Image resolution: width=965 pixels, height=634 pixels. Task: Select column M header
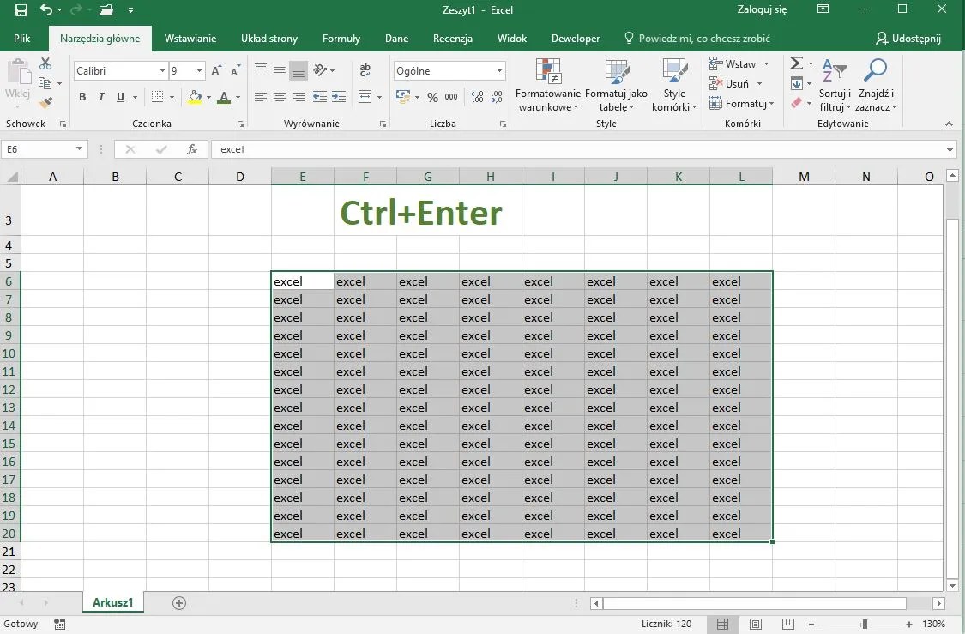tap(804, 177)
